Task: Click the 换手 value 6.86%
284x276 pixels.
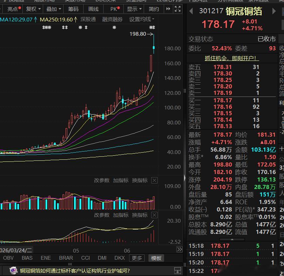Action: (x=224, y=157)
